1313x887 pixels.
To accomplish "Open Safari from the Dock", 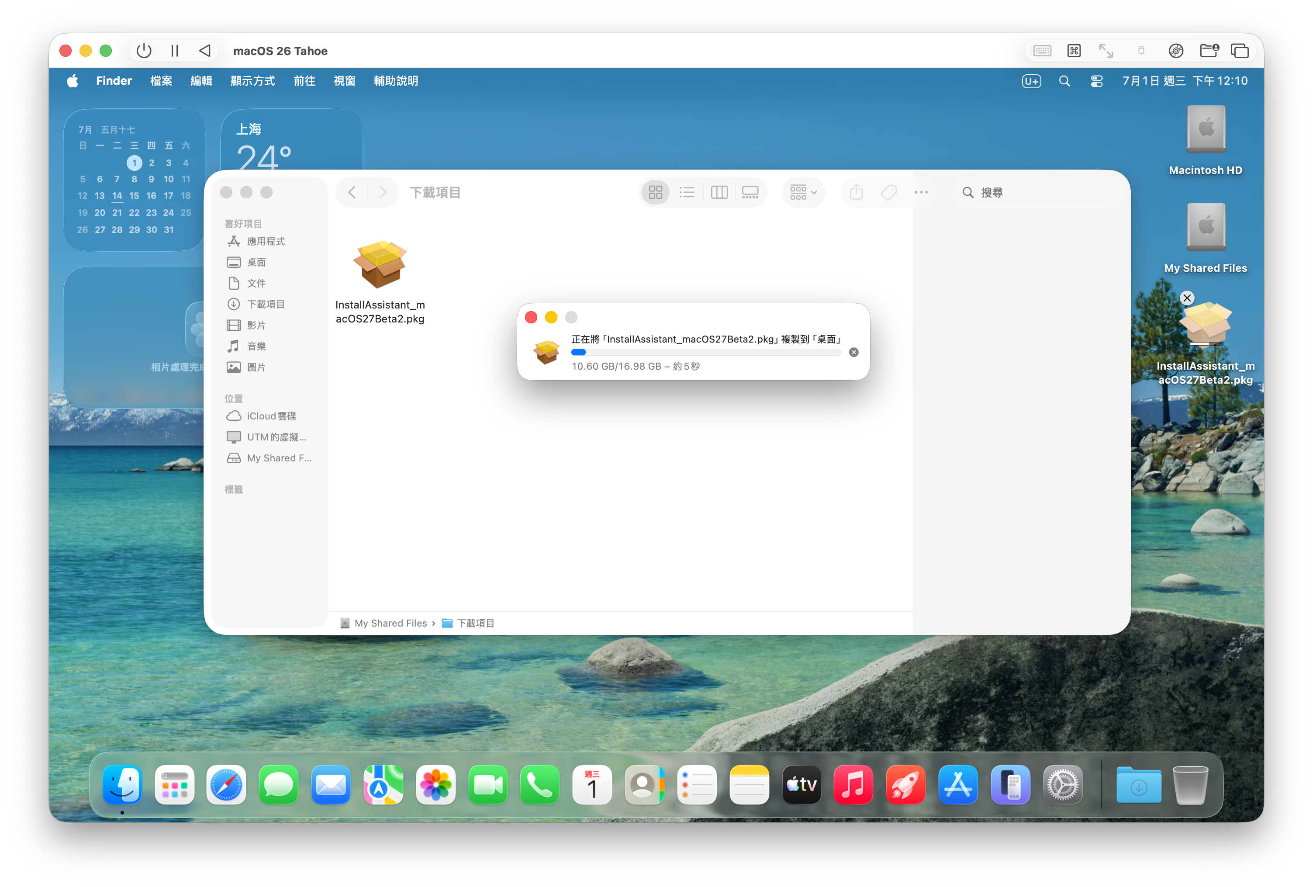I will [226, 785].
